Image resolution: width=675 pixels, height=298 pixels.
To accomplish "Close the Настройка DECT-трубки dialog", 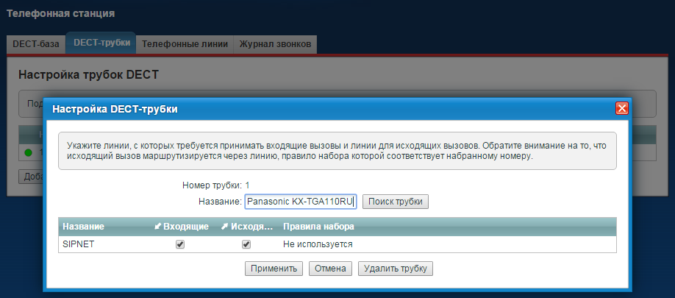I will click(621, 108).
